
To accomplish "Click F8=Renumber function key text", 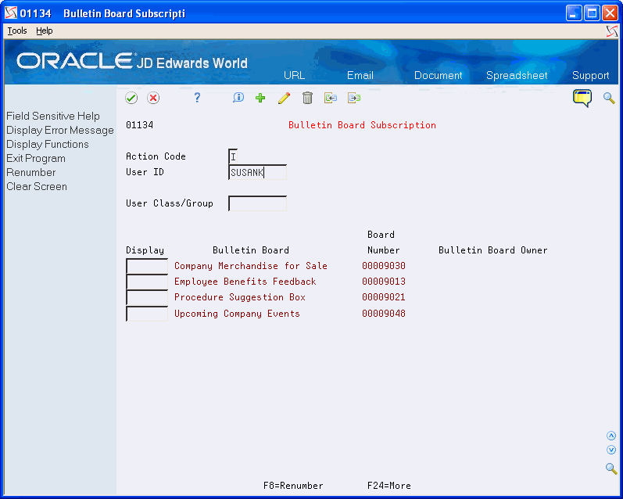I will (x=293, y=486).
